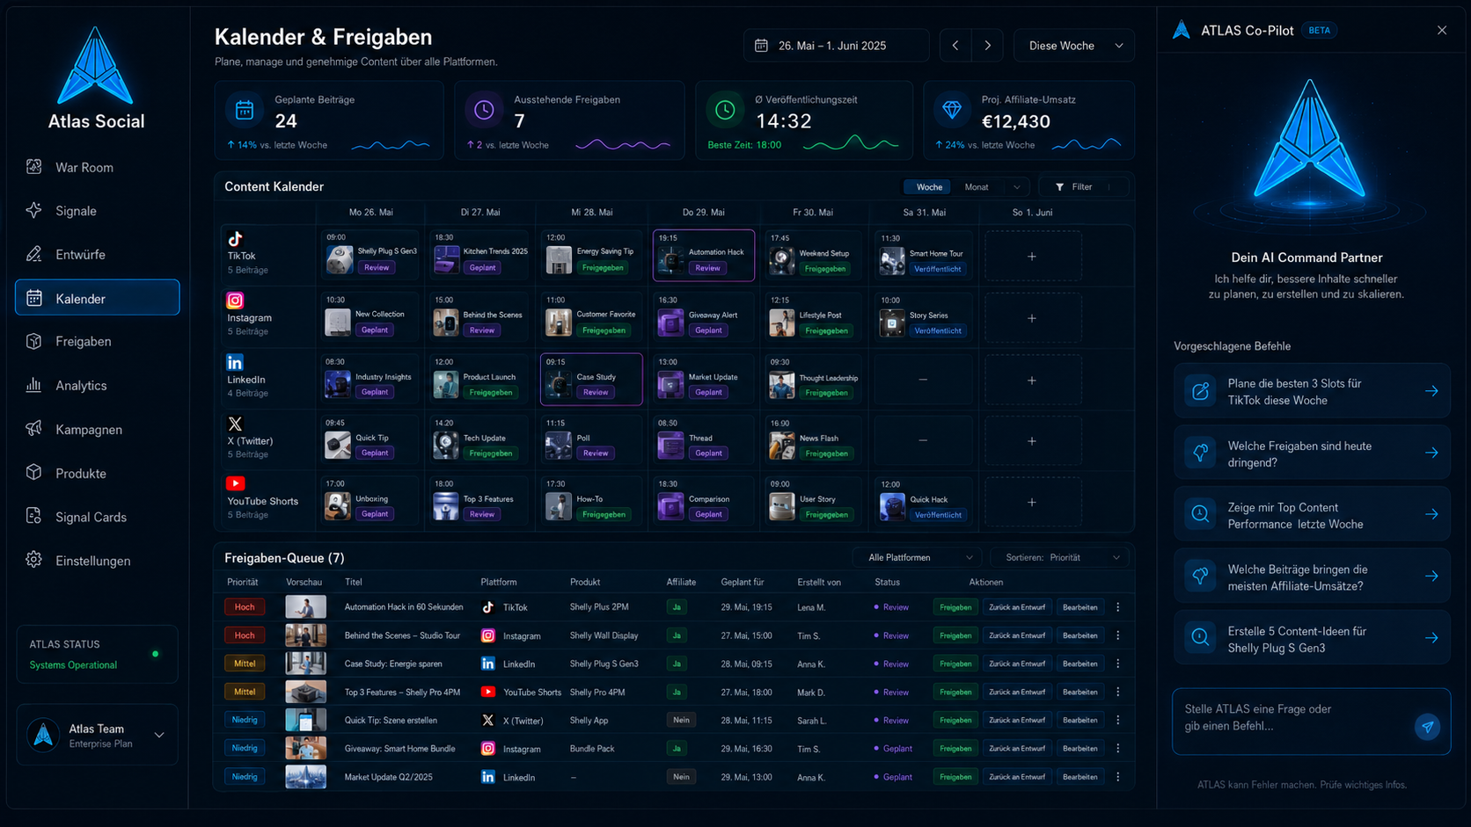Switch calendar view to Woche
This screenshot has width=1471, height=827.
929,187
